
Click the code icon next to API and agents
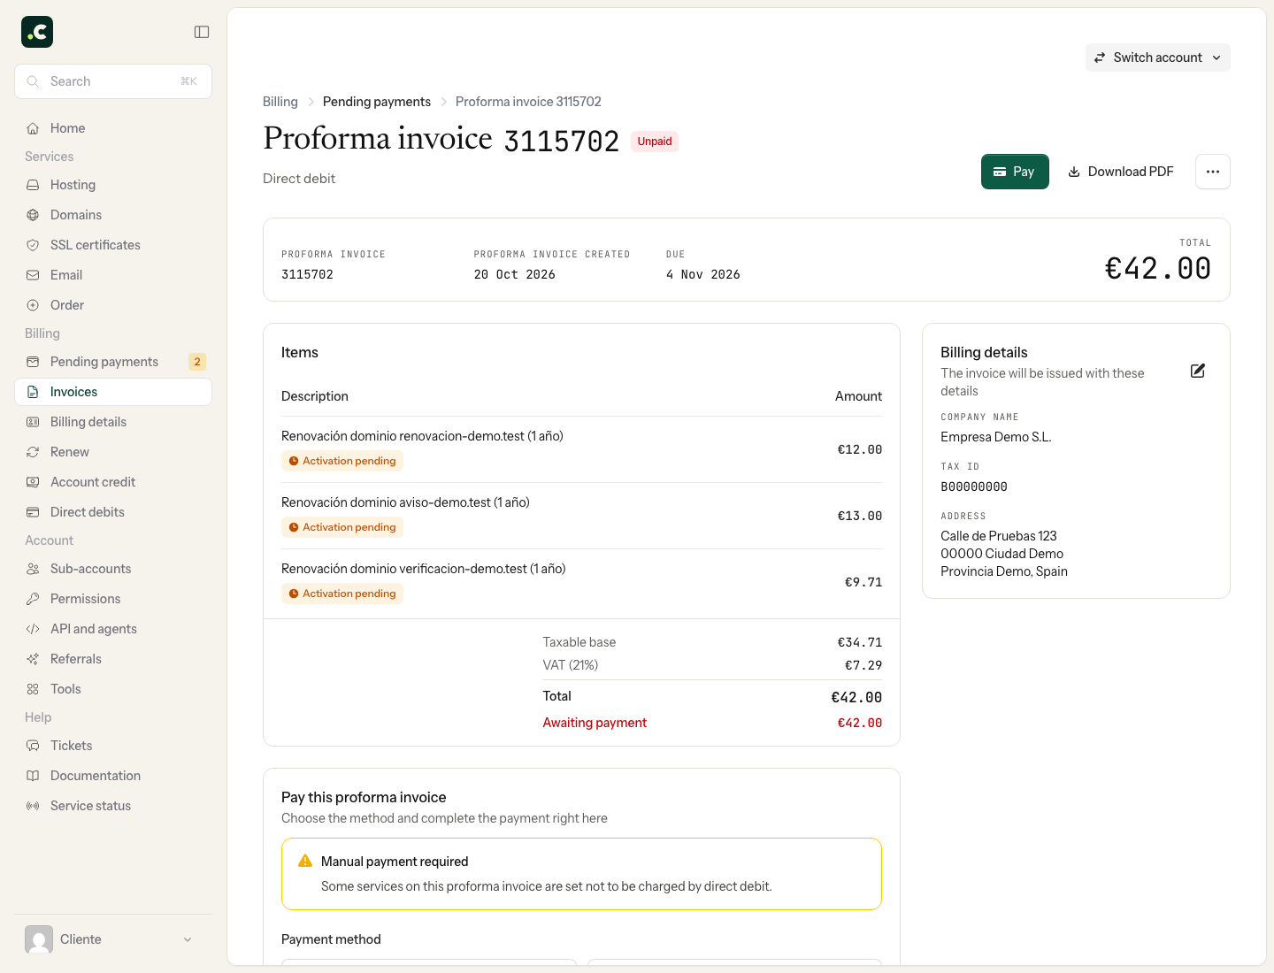(33, 629)
